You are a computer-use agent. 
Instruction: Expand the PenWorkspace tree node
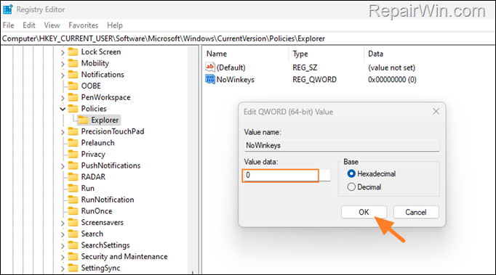click(x=63, y=98)
